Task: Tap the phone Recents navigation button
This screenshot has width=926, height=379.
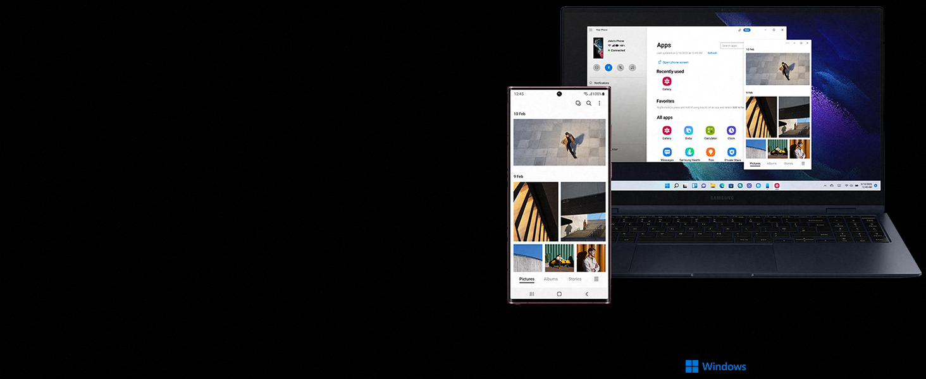Action: pos(532,294)
